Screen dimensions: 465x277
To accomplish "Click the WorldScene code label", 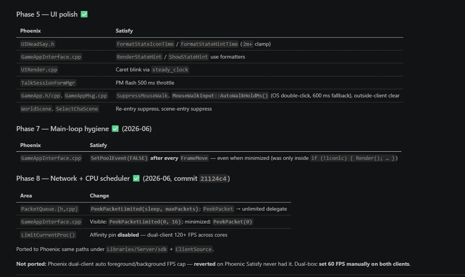I will pyautogui.click(x=36, y=109).
